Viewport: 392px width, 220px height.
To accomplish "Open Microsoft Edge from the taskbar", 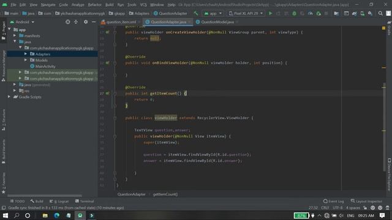I will point(57,216).
